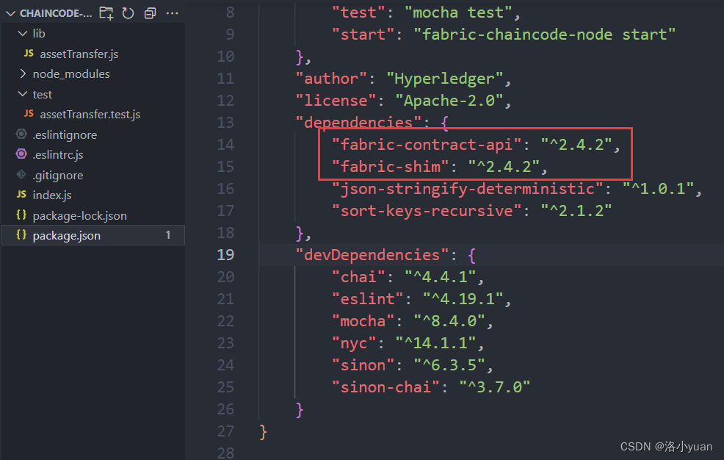The image size is (724, 460).
Task: Click git icon beside .gitignore
Action: [x=21, y=174]
